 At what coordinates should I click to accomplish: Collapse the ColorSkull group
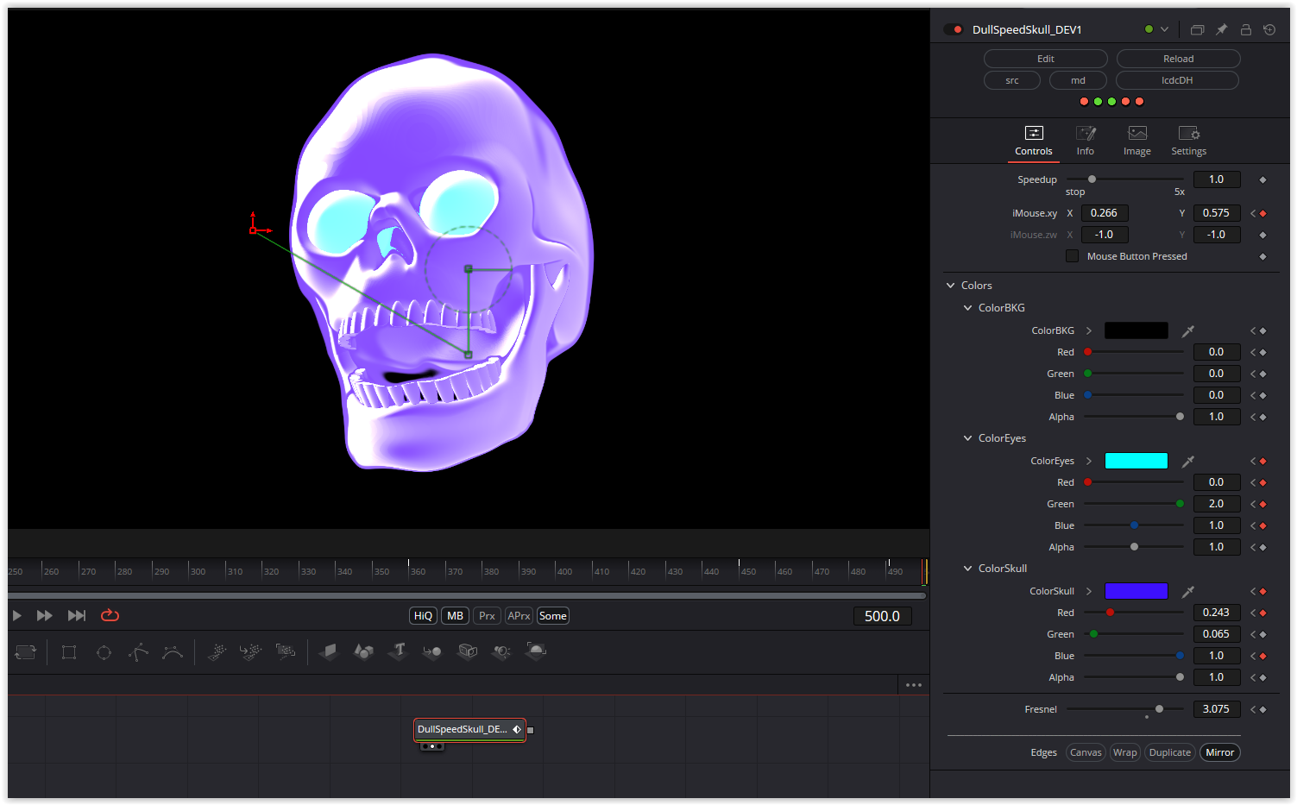[967, 569]
